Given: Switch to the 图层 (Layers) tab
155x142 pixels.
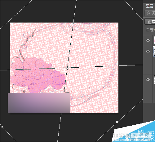Looking at the screenshot, I should pos(149,6).
